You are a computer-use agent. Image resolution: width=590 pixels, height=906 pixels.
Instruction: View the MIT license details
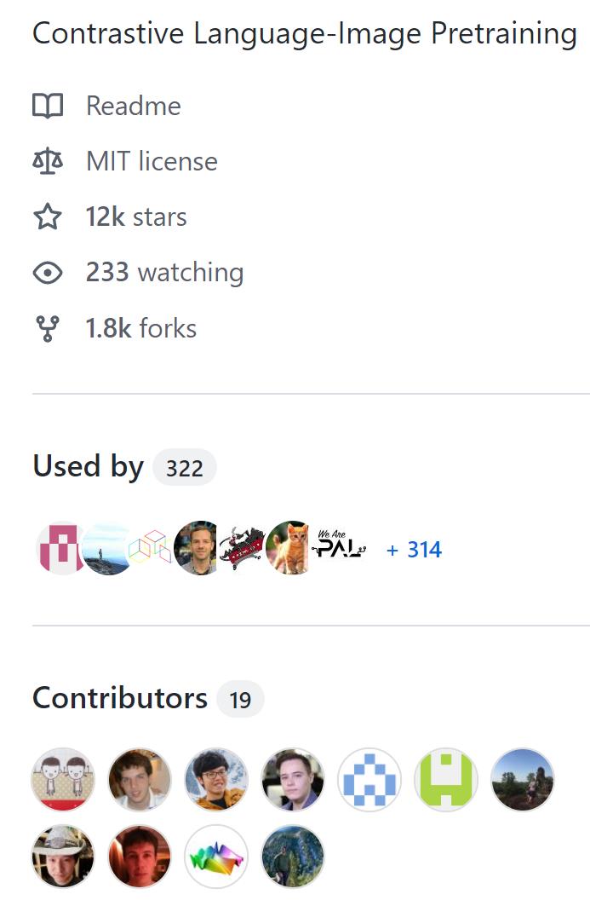(x=151, y=160)
